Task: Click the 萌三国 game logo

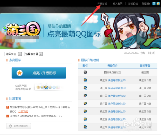Action: click(x=22, y=29)
